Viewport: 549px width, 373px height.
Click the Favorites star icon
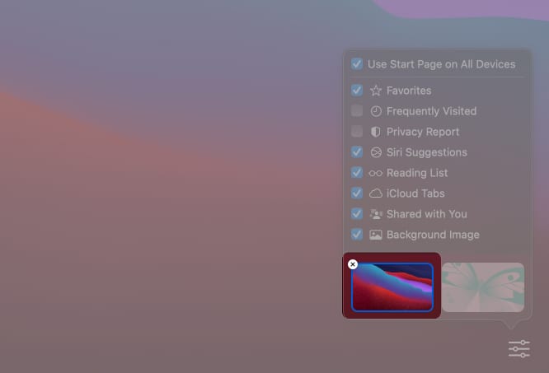pyautogui.click(x=376, y=91)
